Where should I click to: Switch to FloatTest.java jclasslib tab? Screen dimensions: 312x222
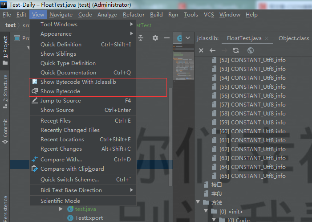(x=244, y=38)
